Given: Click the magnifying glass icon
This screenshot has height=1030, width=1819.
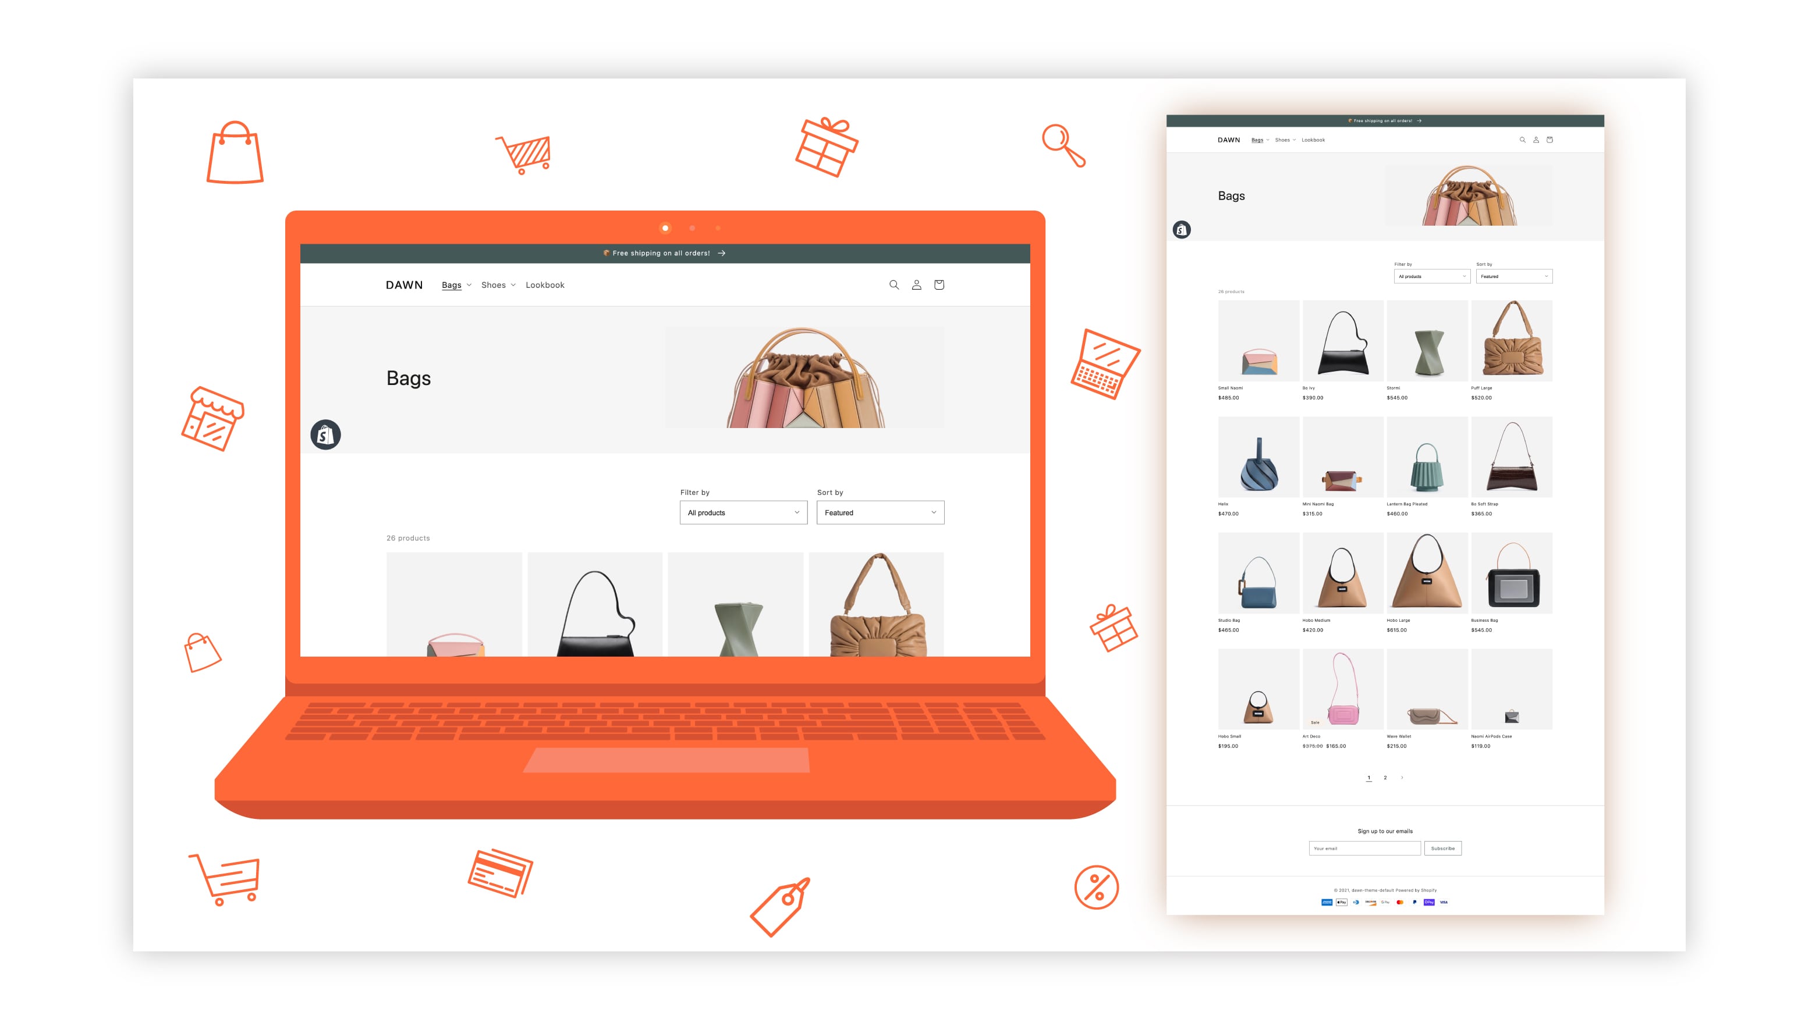Looking at the screenshot, I should [895, 283].
